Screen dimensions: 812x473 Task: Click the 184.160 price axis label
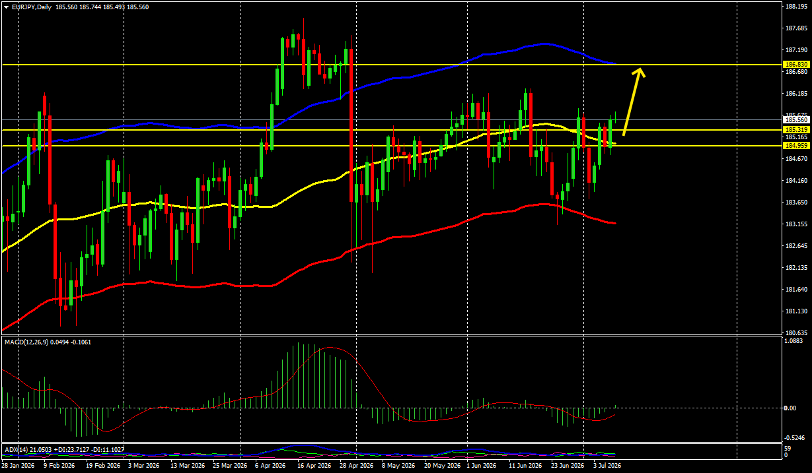click(796, 181)
